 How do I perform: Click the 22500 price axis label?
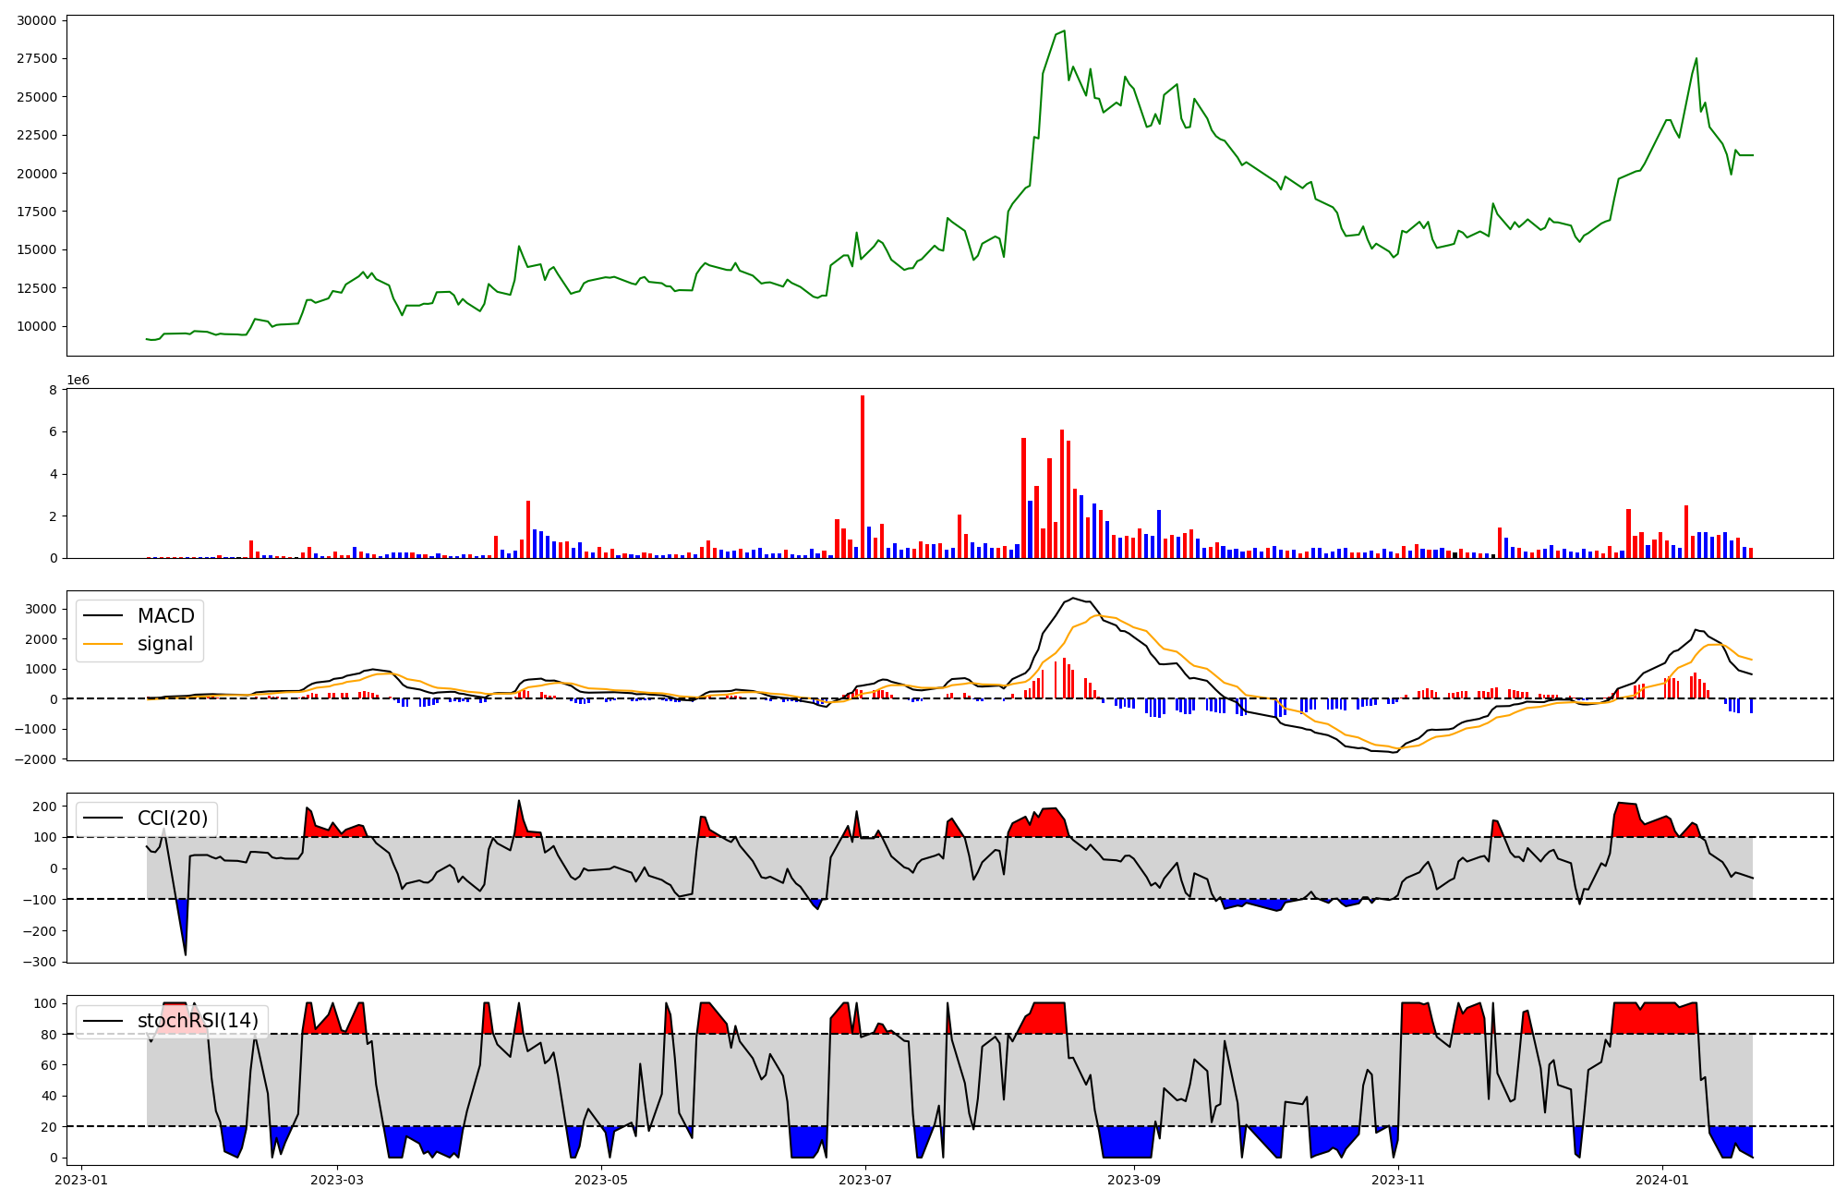(37, 135)
